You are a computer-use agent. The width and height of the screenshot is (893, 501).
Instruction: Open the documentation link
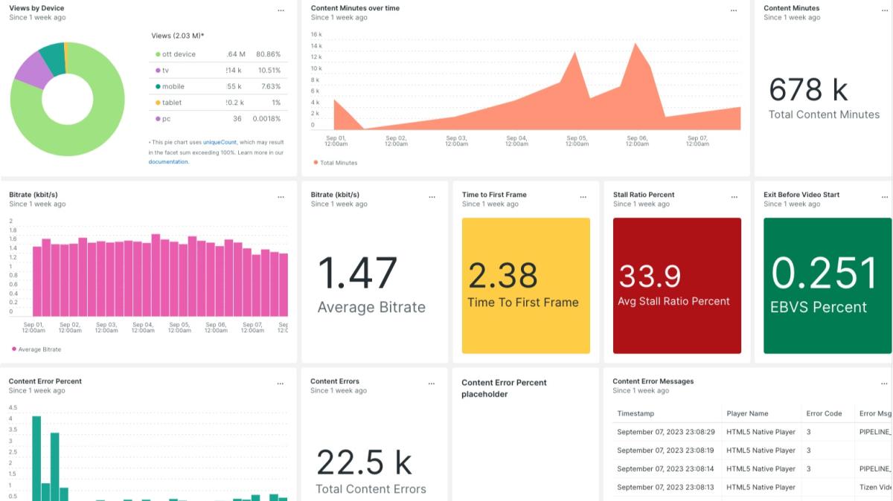[x=168, y=161]
